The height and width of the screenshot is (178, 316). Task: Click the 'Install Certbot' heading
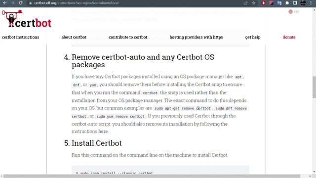[x=97, y=143]
